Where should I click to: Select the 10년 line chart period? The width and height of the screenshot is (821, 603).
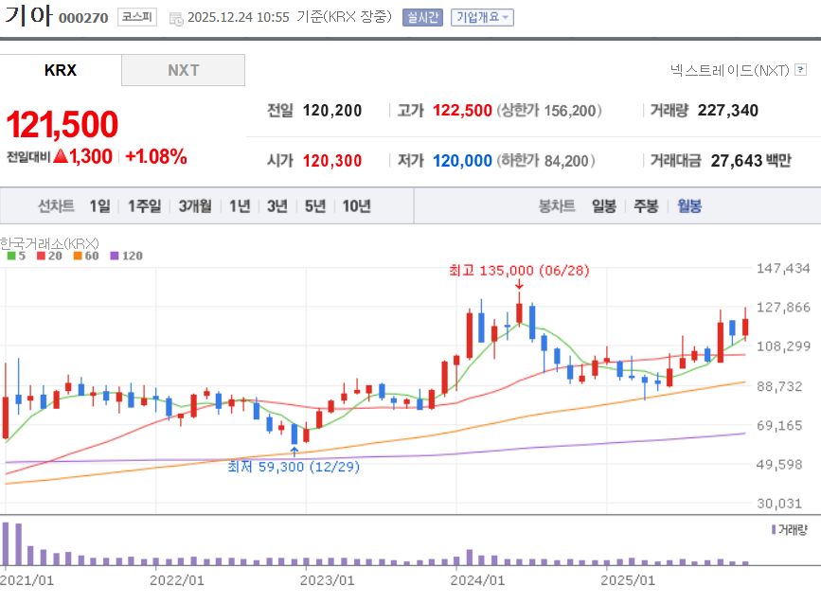(x=357, y=205)
